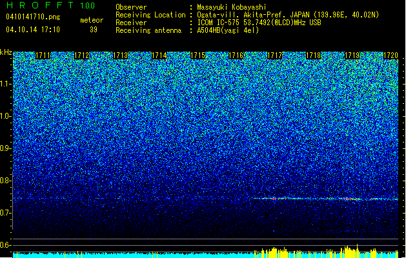Click the 1712 time marker

coord(81,55)
